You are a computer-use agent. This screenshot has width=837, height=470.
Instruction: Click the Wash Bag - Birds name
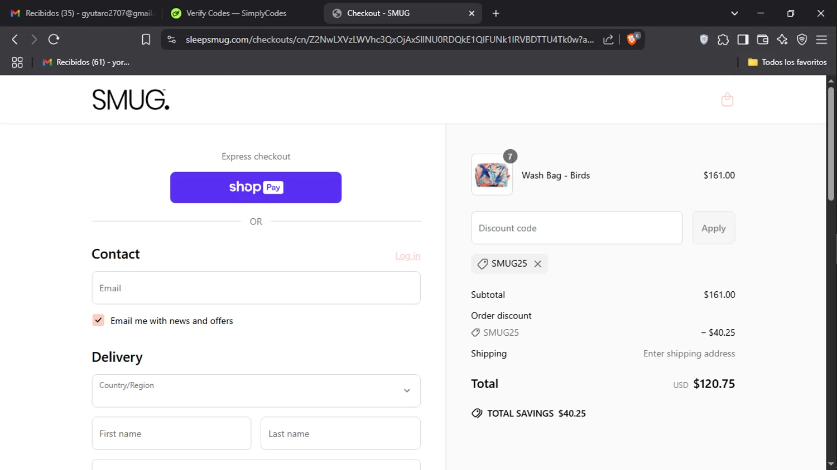tap(556, 175)
